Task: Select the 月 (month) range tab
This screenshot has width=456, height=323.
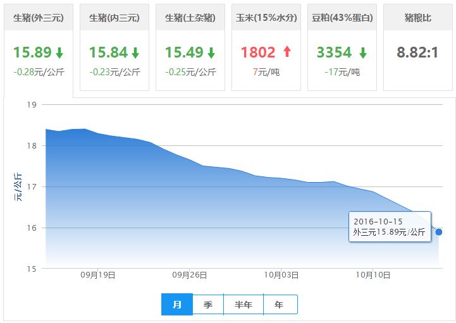Action: coord(177,304)
